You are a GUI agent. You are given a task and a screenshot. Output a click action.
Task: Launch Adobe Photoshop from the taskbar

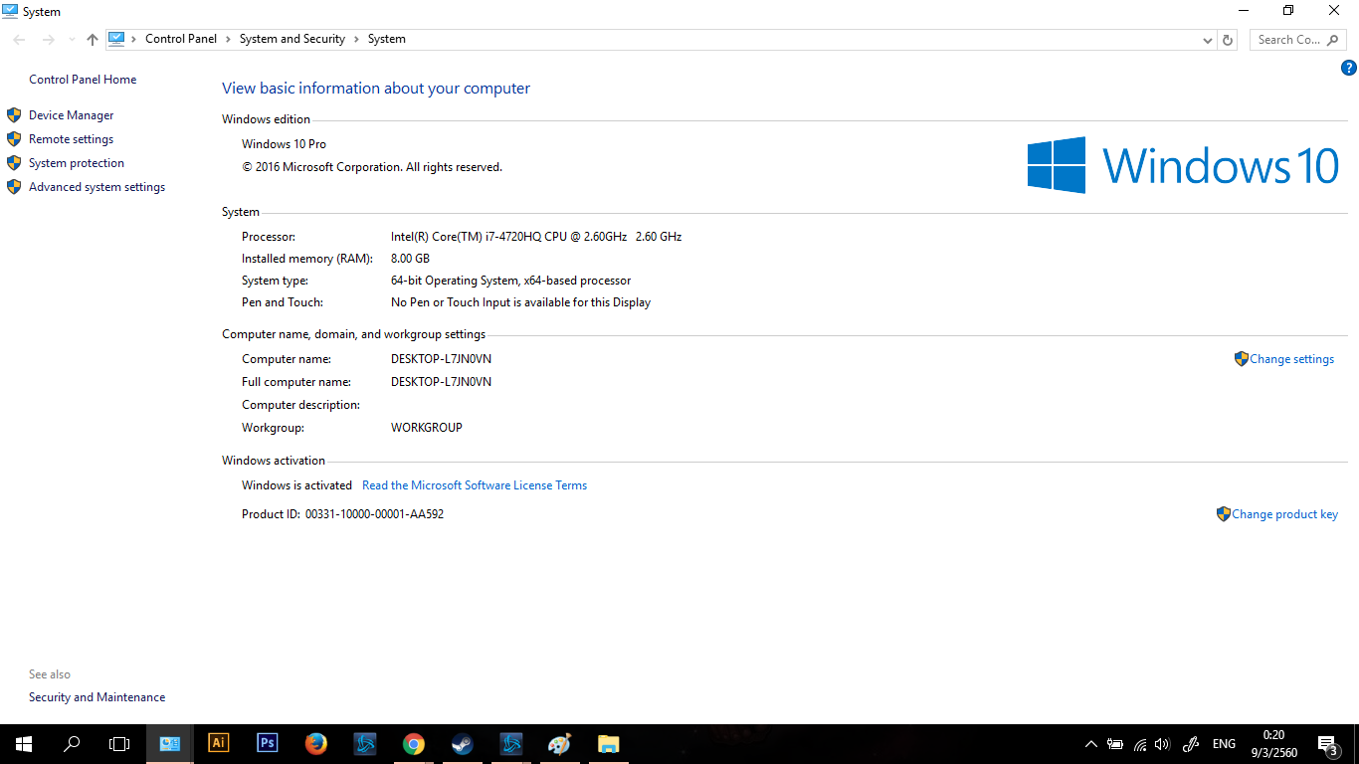(x=268, y=743)
